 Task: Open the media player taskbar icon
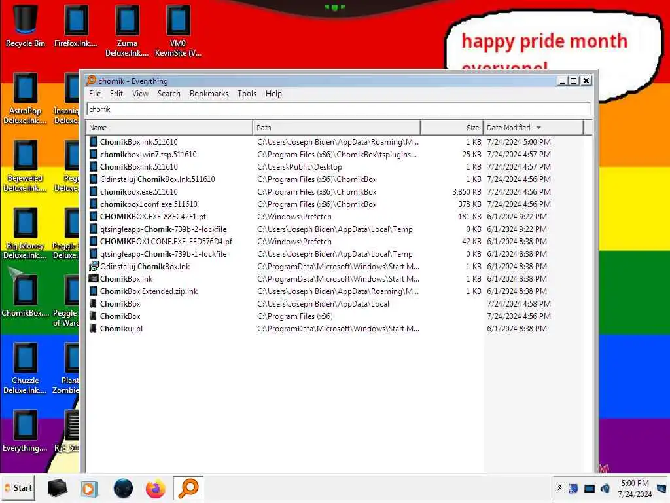point(89,489)
